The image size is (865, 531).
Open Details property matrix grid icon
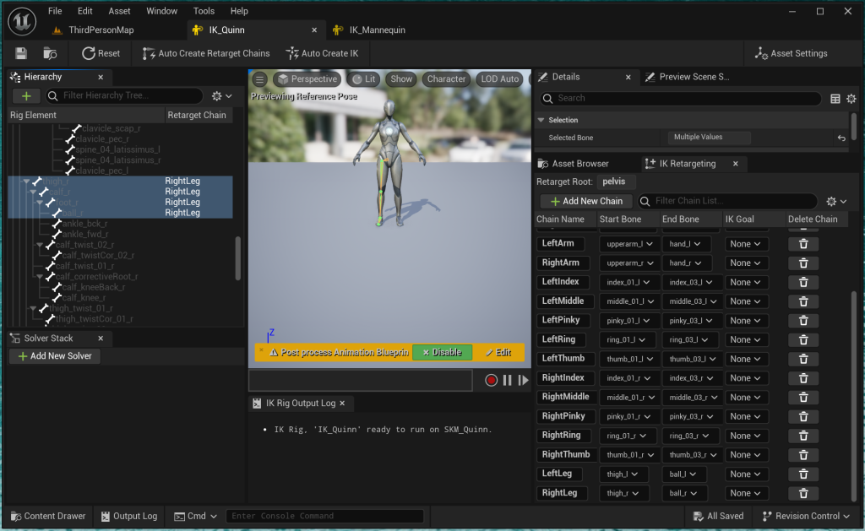pos(835,99)
